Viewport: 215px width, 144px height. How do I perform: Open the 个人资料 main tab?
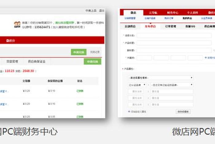pyautogui.click(x=193, y=13)
